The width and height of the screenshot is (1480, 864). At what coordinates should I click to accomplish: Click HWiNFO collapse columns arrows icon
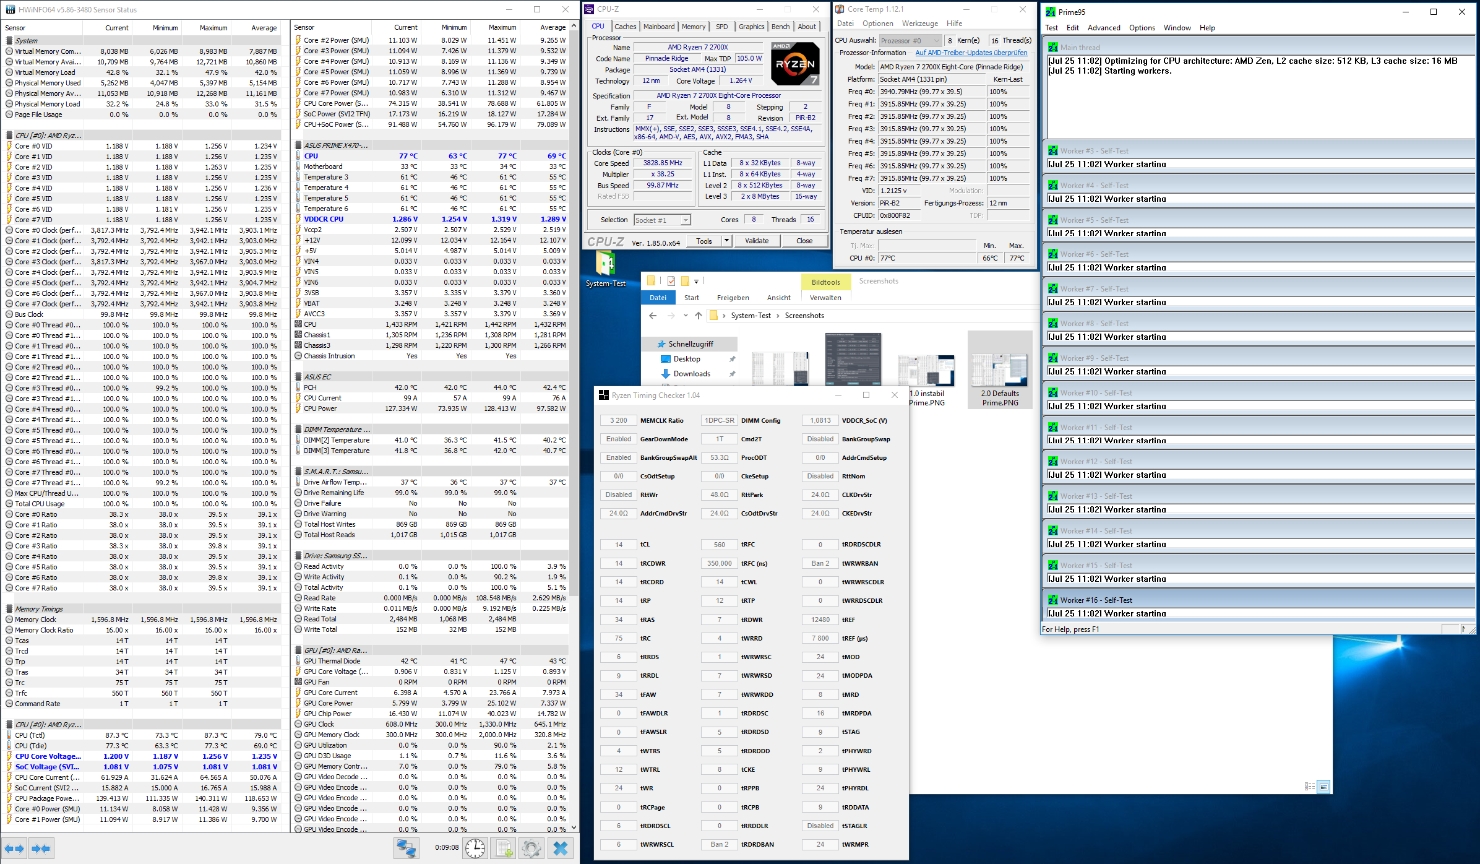[41, 849]
